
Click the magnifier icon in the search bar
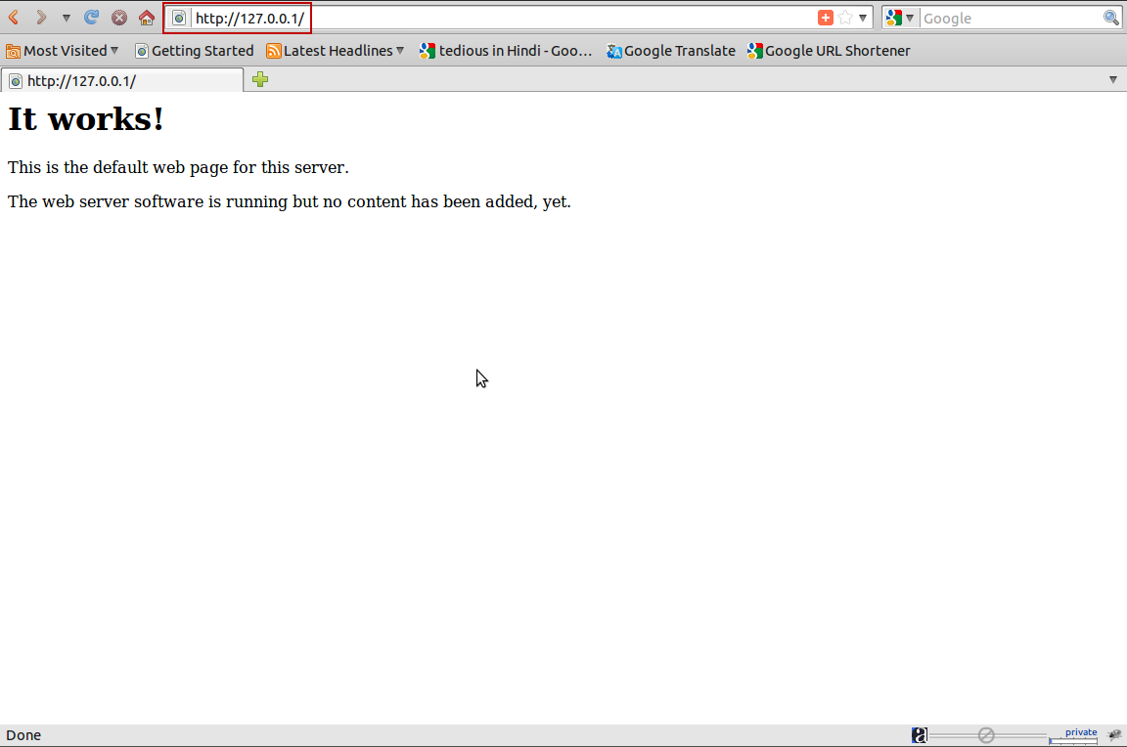click(x=1113, y=17)
